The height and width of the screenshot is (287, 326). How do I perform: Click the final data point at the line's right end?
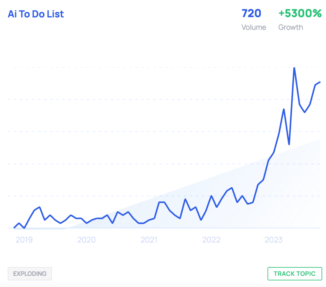point(320,82)
